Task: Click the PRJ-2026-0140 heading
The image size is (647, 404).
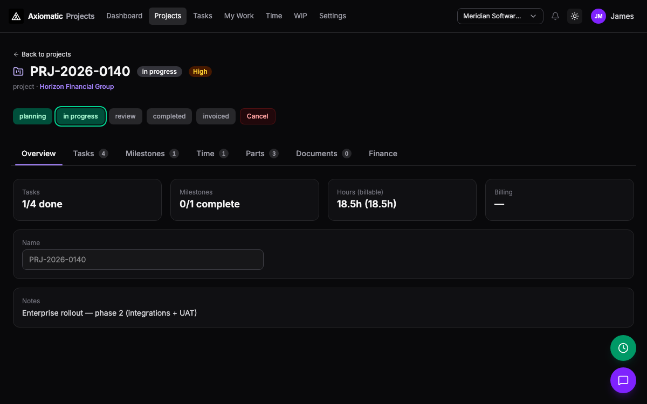Action: pyautogui.click(x=80, y=71)
